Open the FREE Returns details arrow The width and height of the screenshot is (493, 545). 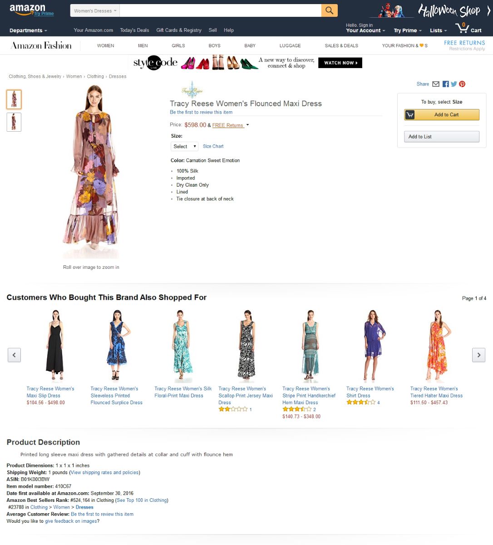point(247,125)
